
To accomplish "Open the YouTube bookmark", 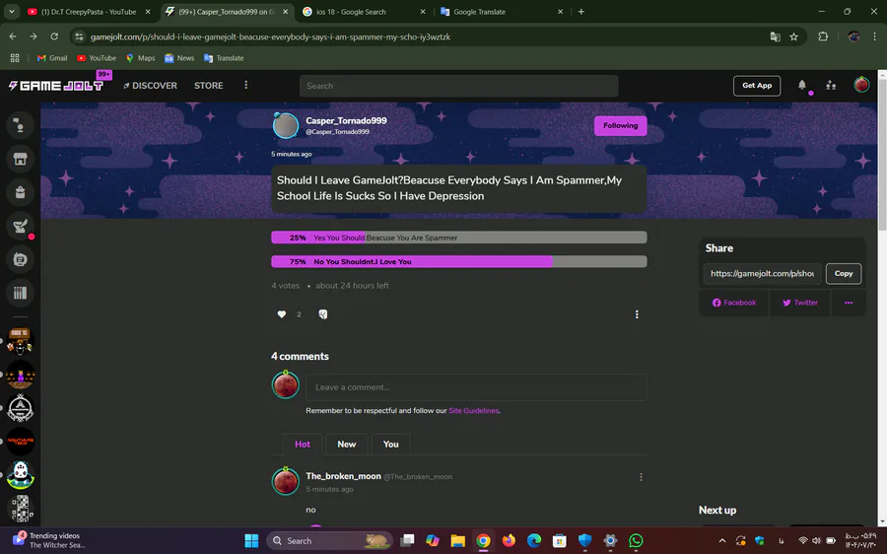I will pyautogui.click(x=97, y=58).
